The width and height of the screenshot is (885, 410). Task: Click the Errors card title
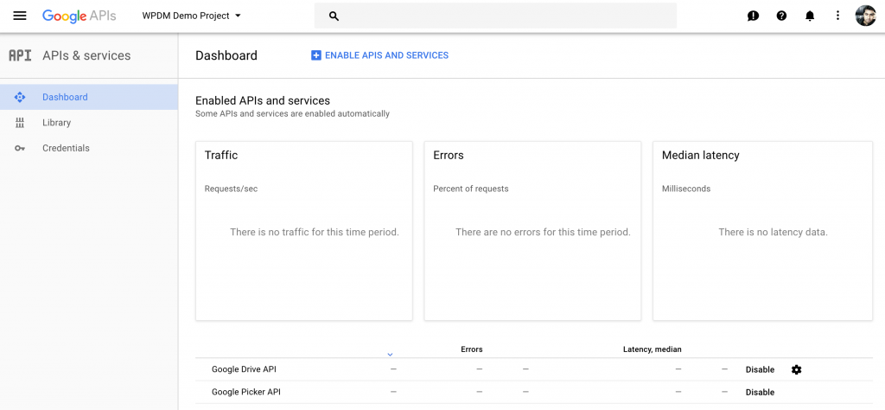coord(449,156)
